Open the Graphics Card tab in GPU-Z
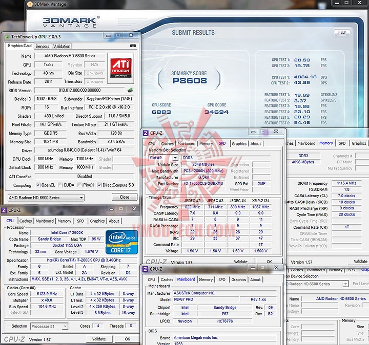The height and width of the screenshot is (345, 369). [x=19, y=46]
